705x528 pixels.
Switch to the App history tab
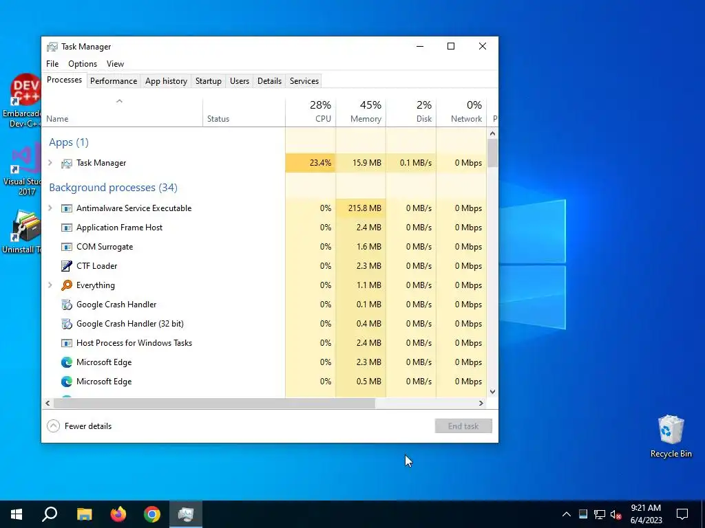click(166, 81)
